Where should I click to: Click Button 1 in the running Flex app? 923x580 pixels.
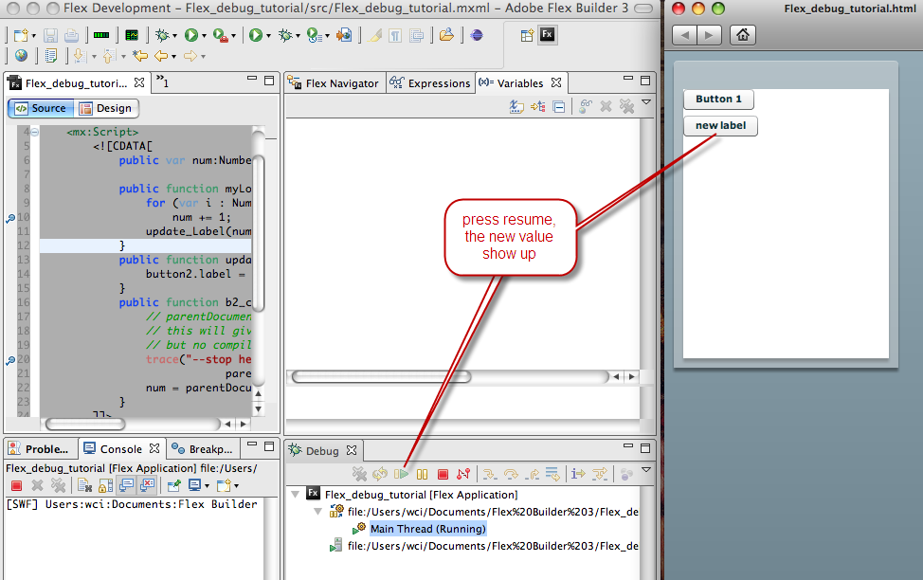point(718,99)
